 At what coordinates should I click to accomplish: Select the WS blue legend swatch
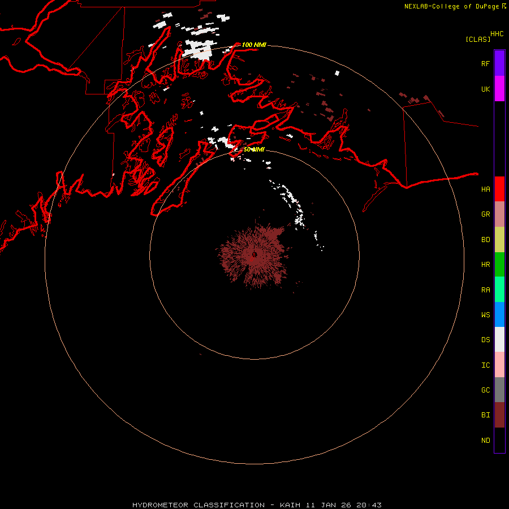pos(499,314)
